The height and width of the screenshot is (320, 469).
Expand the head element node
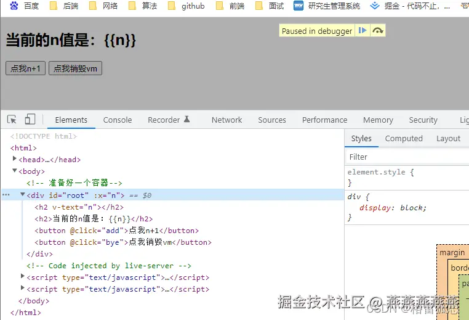14,158
